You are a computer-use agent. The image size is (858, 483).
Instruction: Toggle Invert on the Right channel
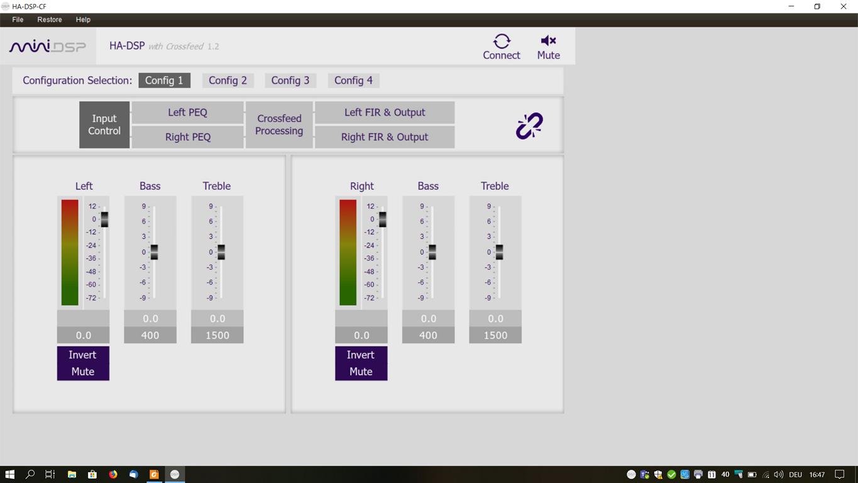point(361,355)
